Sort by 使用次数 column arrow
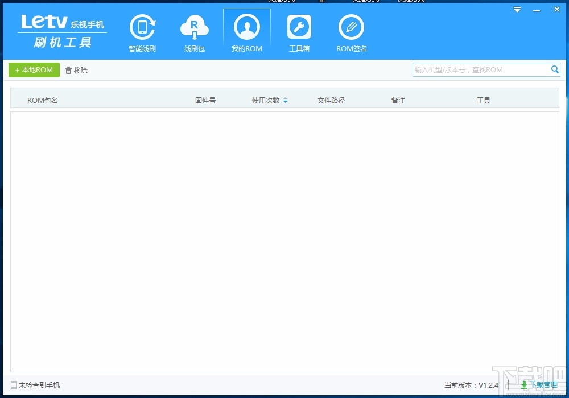 tap(286, 101)
